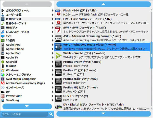Screen dimensions: 153x118
Task: Click the All Profiles play-arrow icon
Action: point(3,10)
